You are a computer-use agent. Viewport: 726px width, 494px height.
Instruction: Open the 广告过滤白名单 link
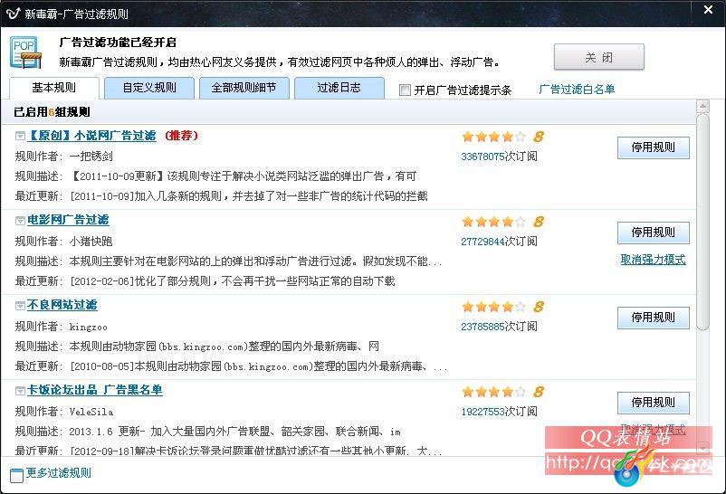click(577, 89)
